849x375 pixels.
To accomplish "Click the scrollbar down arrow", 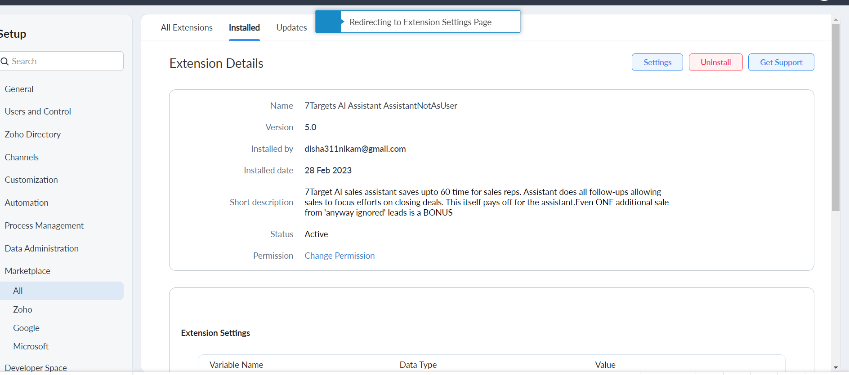I will (x=836, y=367).
